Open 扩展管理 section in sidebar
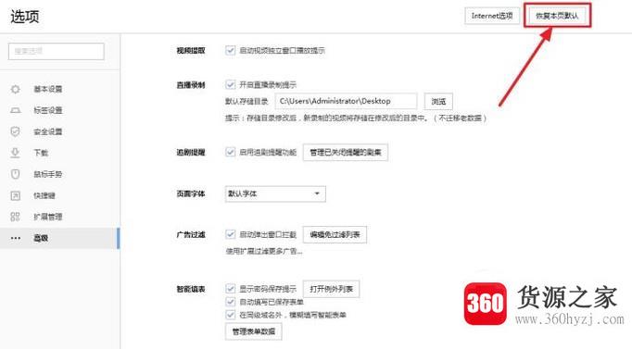Image resolution: width=632 pixels, height=349 pixels. (48, 217)
